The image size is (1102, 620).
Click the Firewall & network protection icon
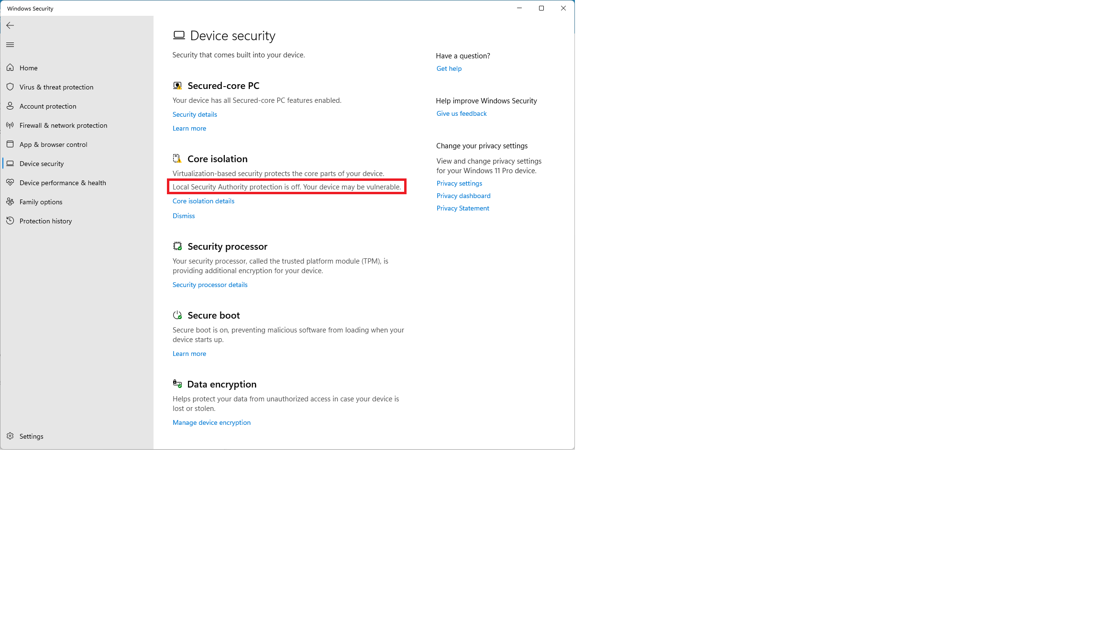10,125
